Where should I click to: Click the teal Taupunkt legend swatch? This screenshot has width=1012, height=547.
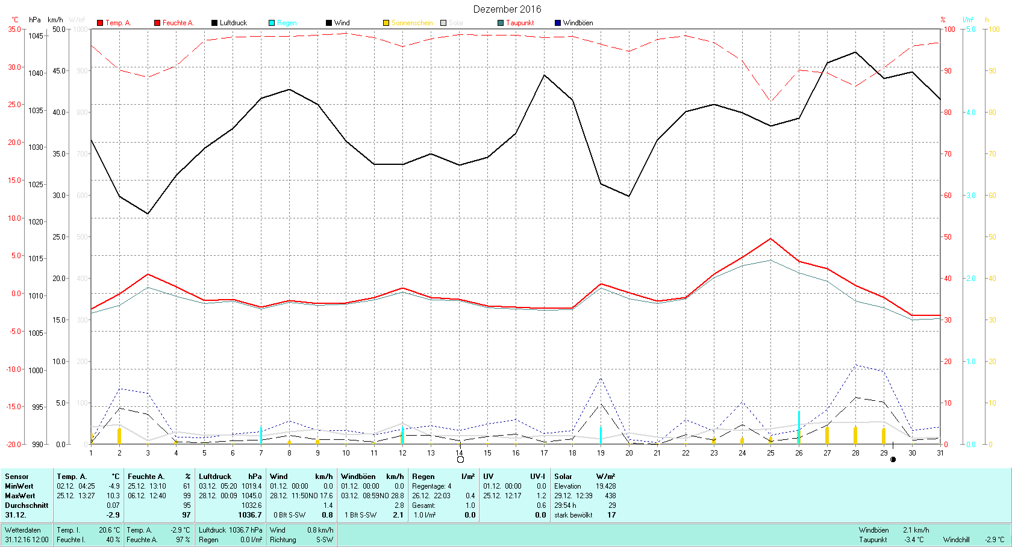pos(501,23)
